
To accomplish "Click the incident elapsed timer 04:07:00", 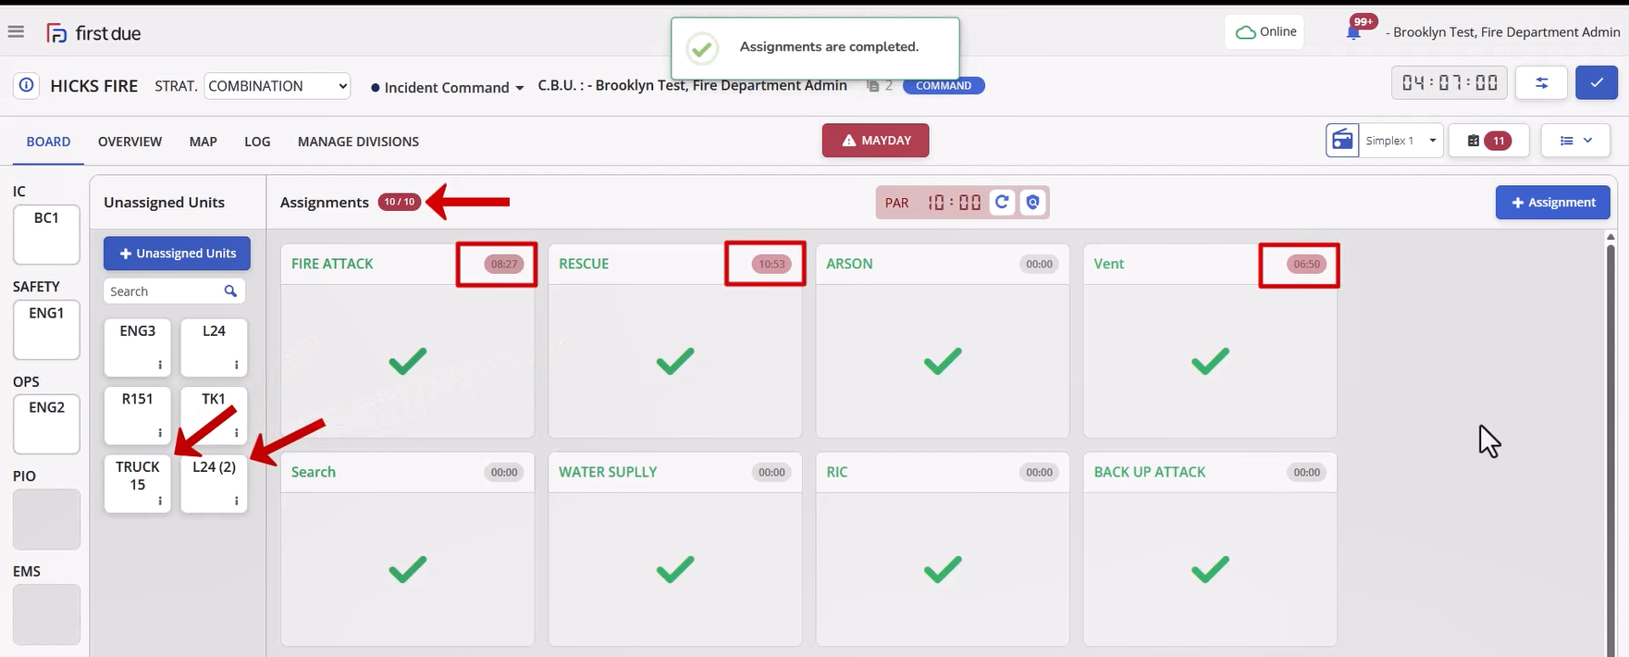I will pyautogui.click(x=1450, y=83).
